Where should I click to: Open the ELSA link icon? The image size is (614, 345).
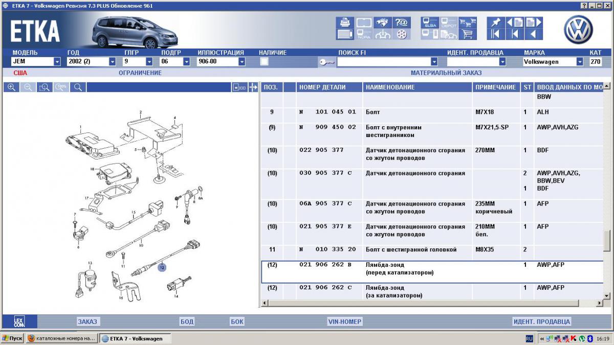tap(430, 22)
